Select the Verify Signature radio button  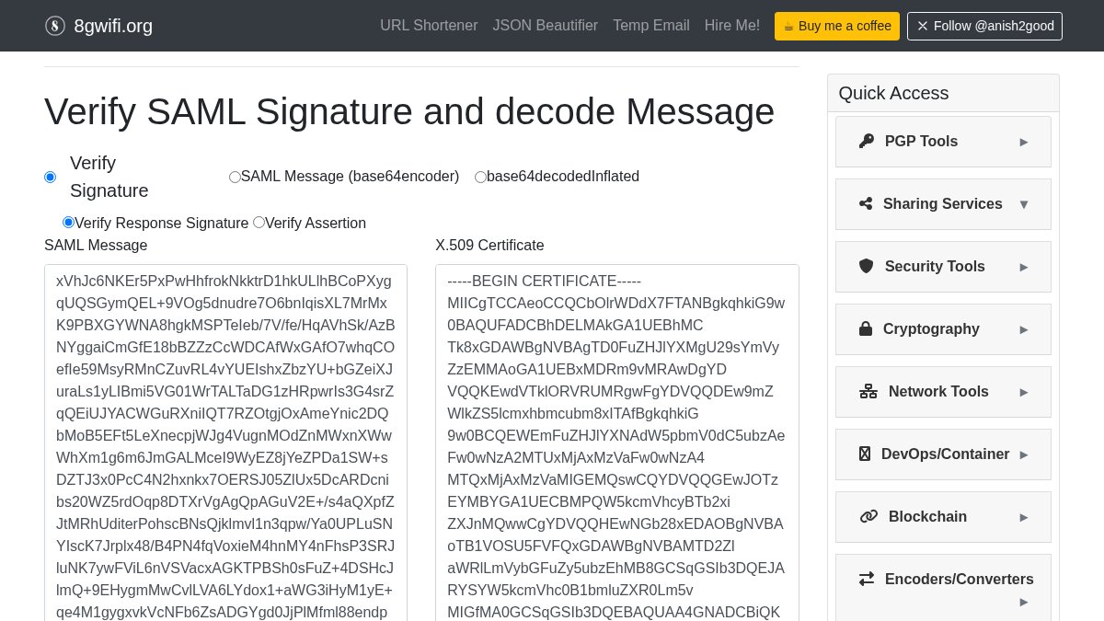[51, 177]
